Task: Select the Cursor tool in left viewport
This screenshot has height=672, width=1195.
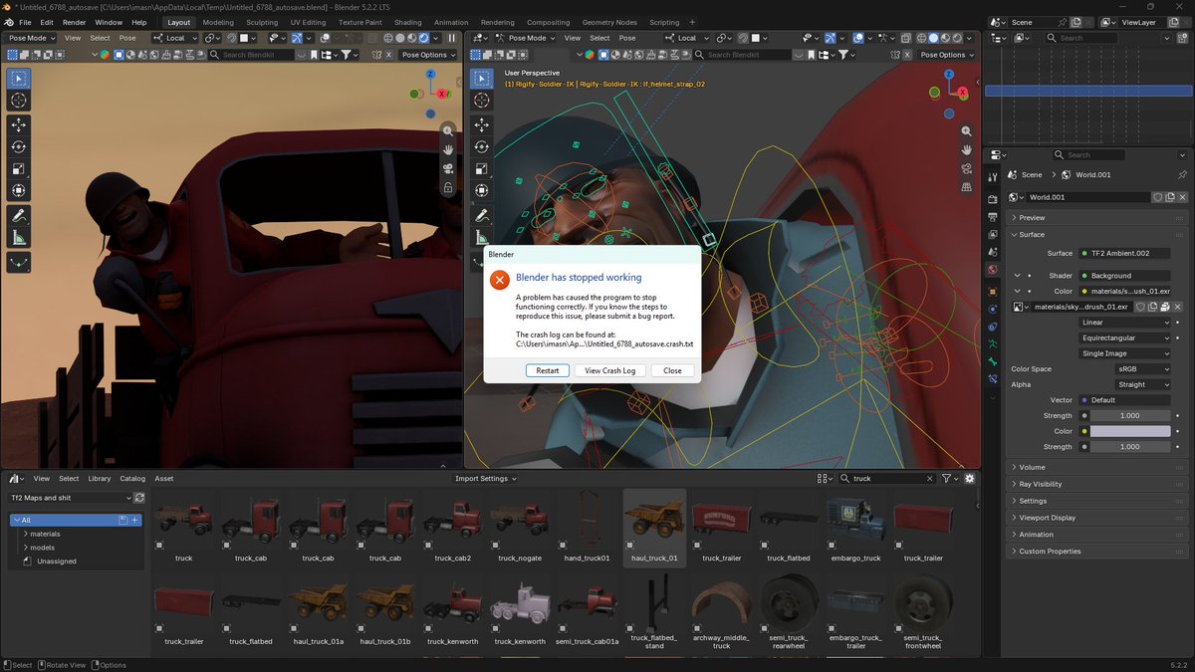Action: click(x=19, y=101)
